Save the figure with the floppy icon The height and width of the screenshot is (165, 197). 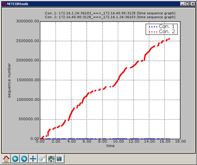click(60, 159)
